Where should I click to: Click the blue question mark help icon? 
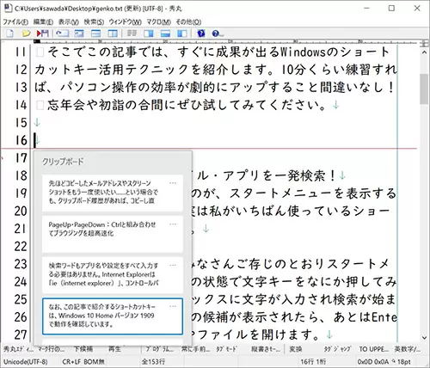(201, 34)
